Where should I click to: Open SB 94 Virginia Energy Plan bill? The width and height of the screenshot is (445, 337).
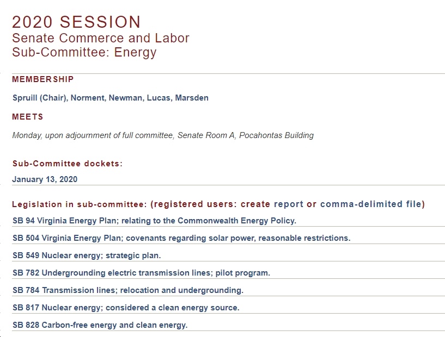click(154, 221)
